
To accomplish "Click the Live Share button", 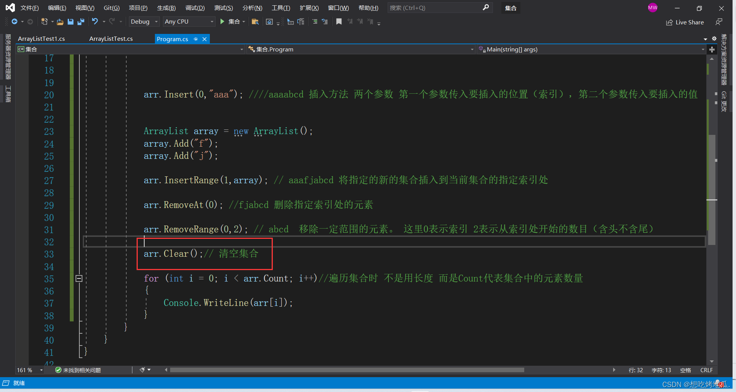I will click(685, 22).
